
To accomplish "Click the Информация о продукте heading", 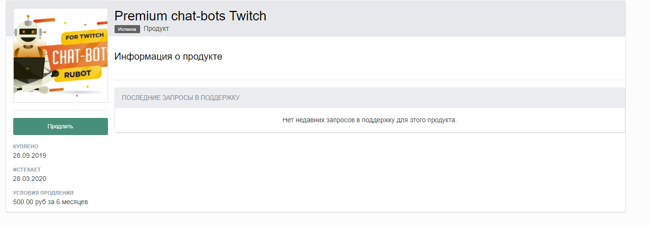I will pyautogui.click(x=168, y=57).
